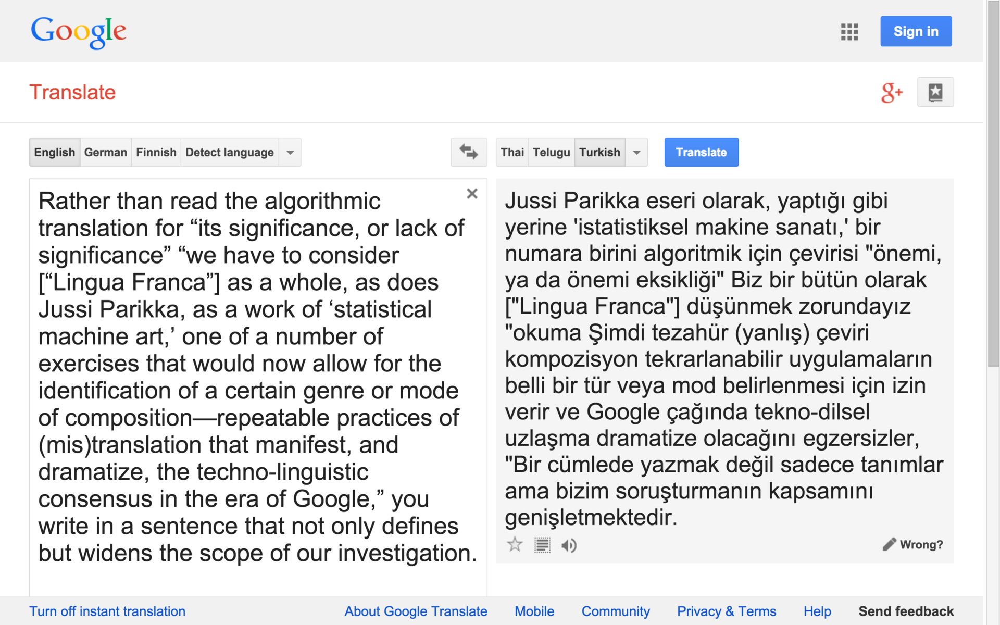Open the Phrasebook star icon

coord(935,92)
